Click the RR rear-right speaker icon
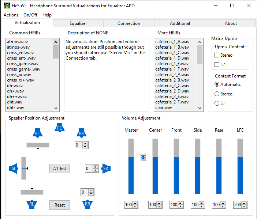This screenshot has height=219, width=257. (x=87, y=204)
